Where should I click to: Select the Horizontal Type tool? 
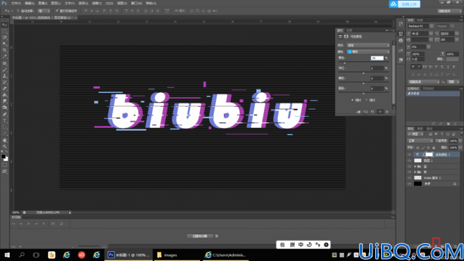5,121
